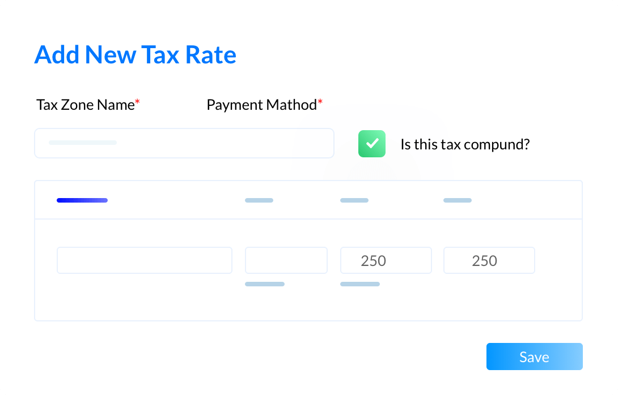Select the third gray column header placeholder
The image size is (618, 395).
pyautogui.click(x=354, y=200)
